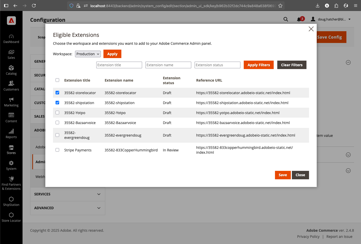Click the 35582-833CopperHummingbird extension name
The width and height of the screenshot is (361, 244).
click(131, 150)
